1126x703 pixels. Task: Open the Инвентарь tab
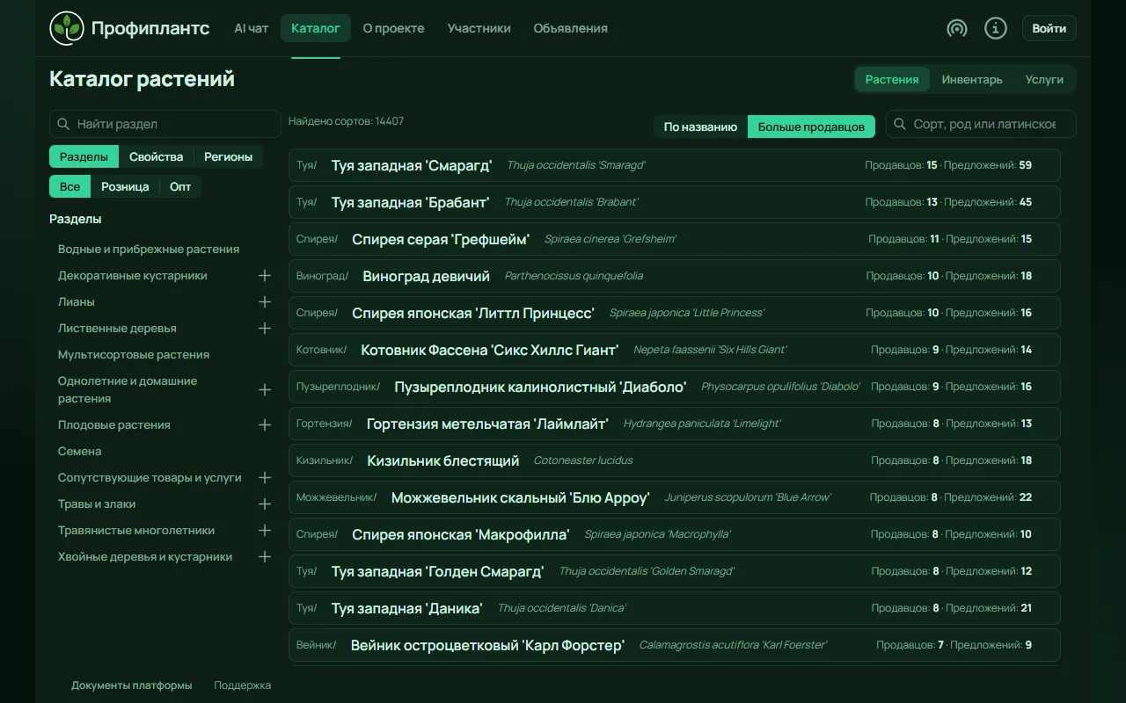pyautogui.click(x=972, y=79)
